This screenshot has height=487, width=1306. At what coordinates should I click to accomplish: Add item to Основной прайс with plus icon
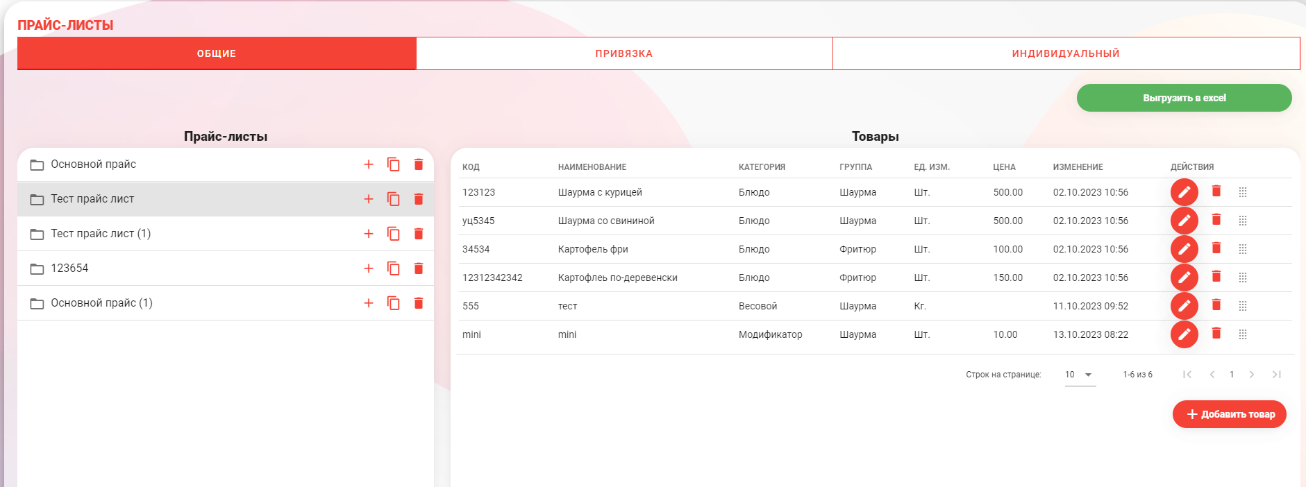pyautogui.click(x=369, y=164)
